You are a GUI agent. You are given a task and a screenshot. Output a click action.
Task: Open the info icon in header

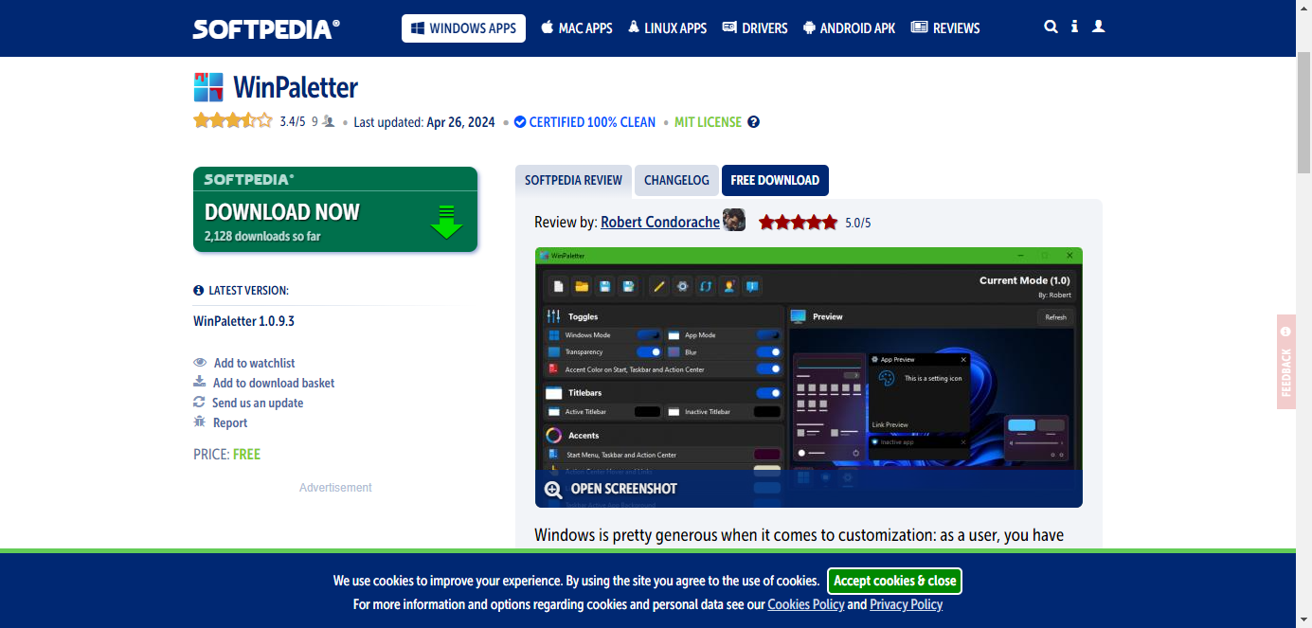coord(1074,27)
